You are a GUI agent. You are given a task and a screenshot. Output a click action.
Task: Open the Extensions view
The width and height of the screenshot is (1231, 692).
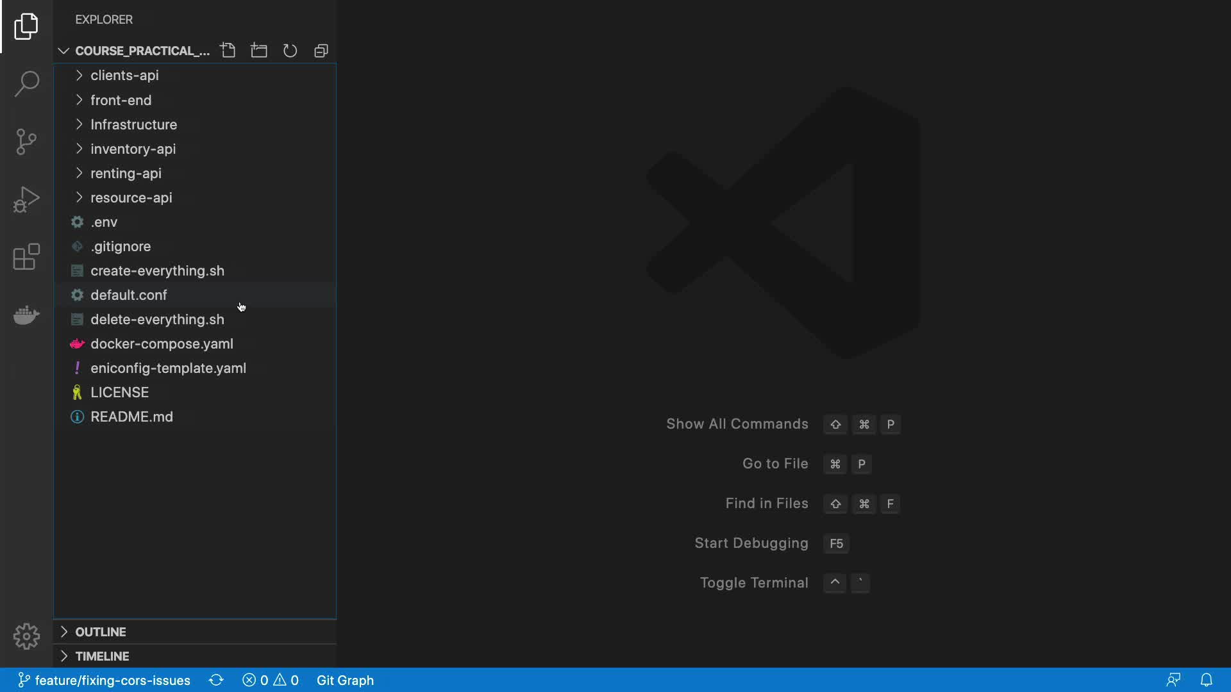(26, 257)
